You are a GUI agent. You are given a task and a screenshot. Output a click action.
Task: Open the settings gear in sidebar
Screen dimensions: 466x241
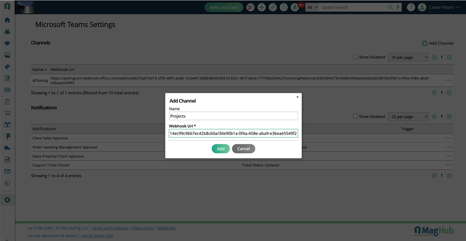(7, 200)
